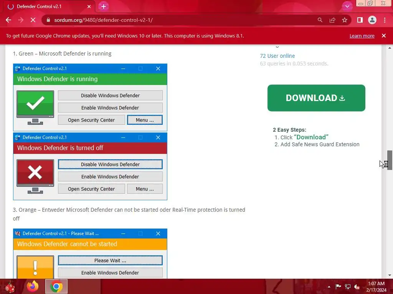This screenshot has height=294, width=393.
Task: Click "1. Green – Microsoft Defender is running" text
Action: [62, 54]
